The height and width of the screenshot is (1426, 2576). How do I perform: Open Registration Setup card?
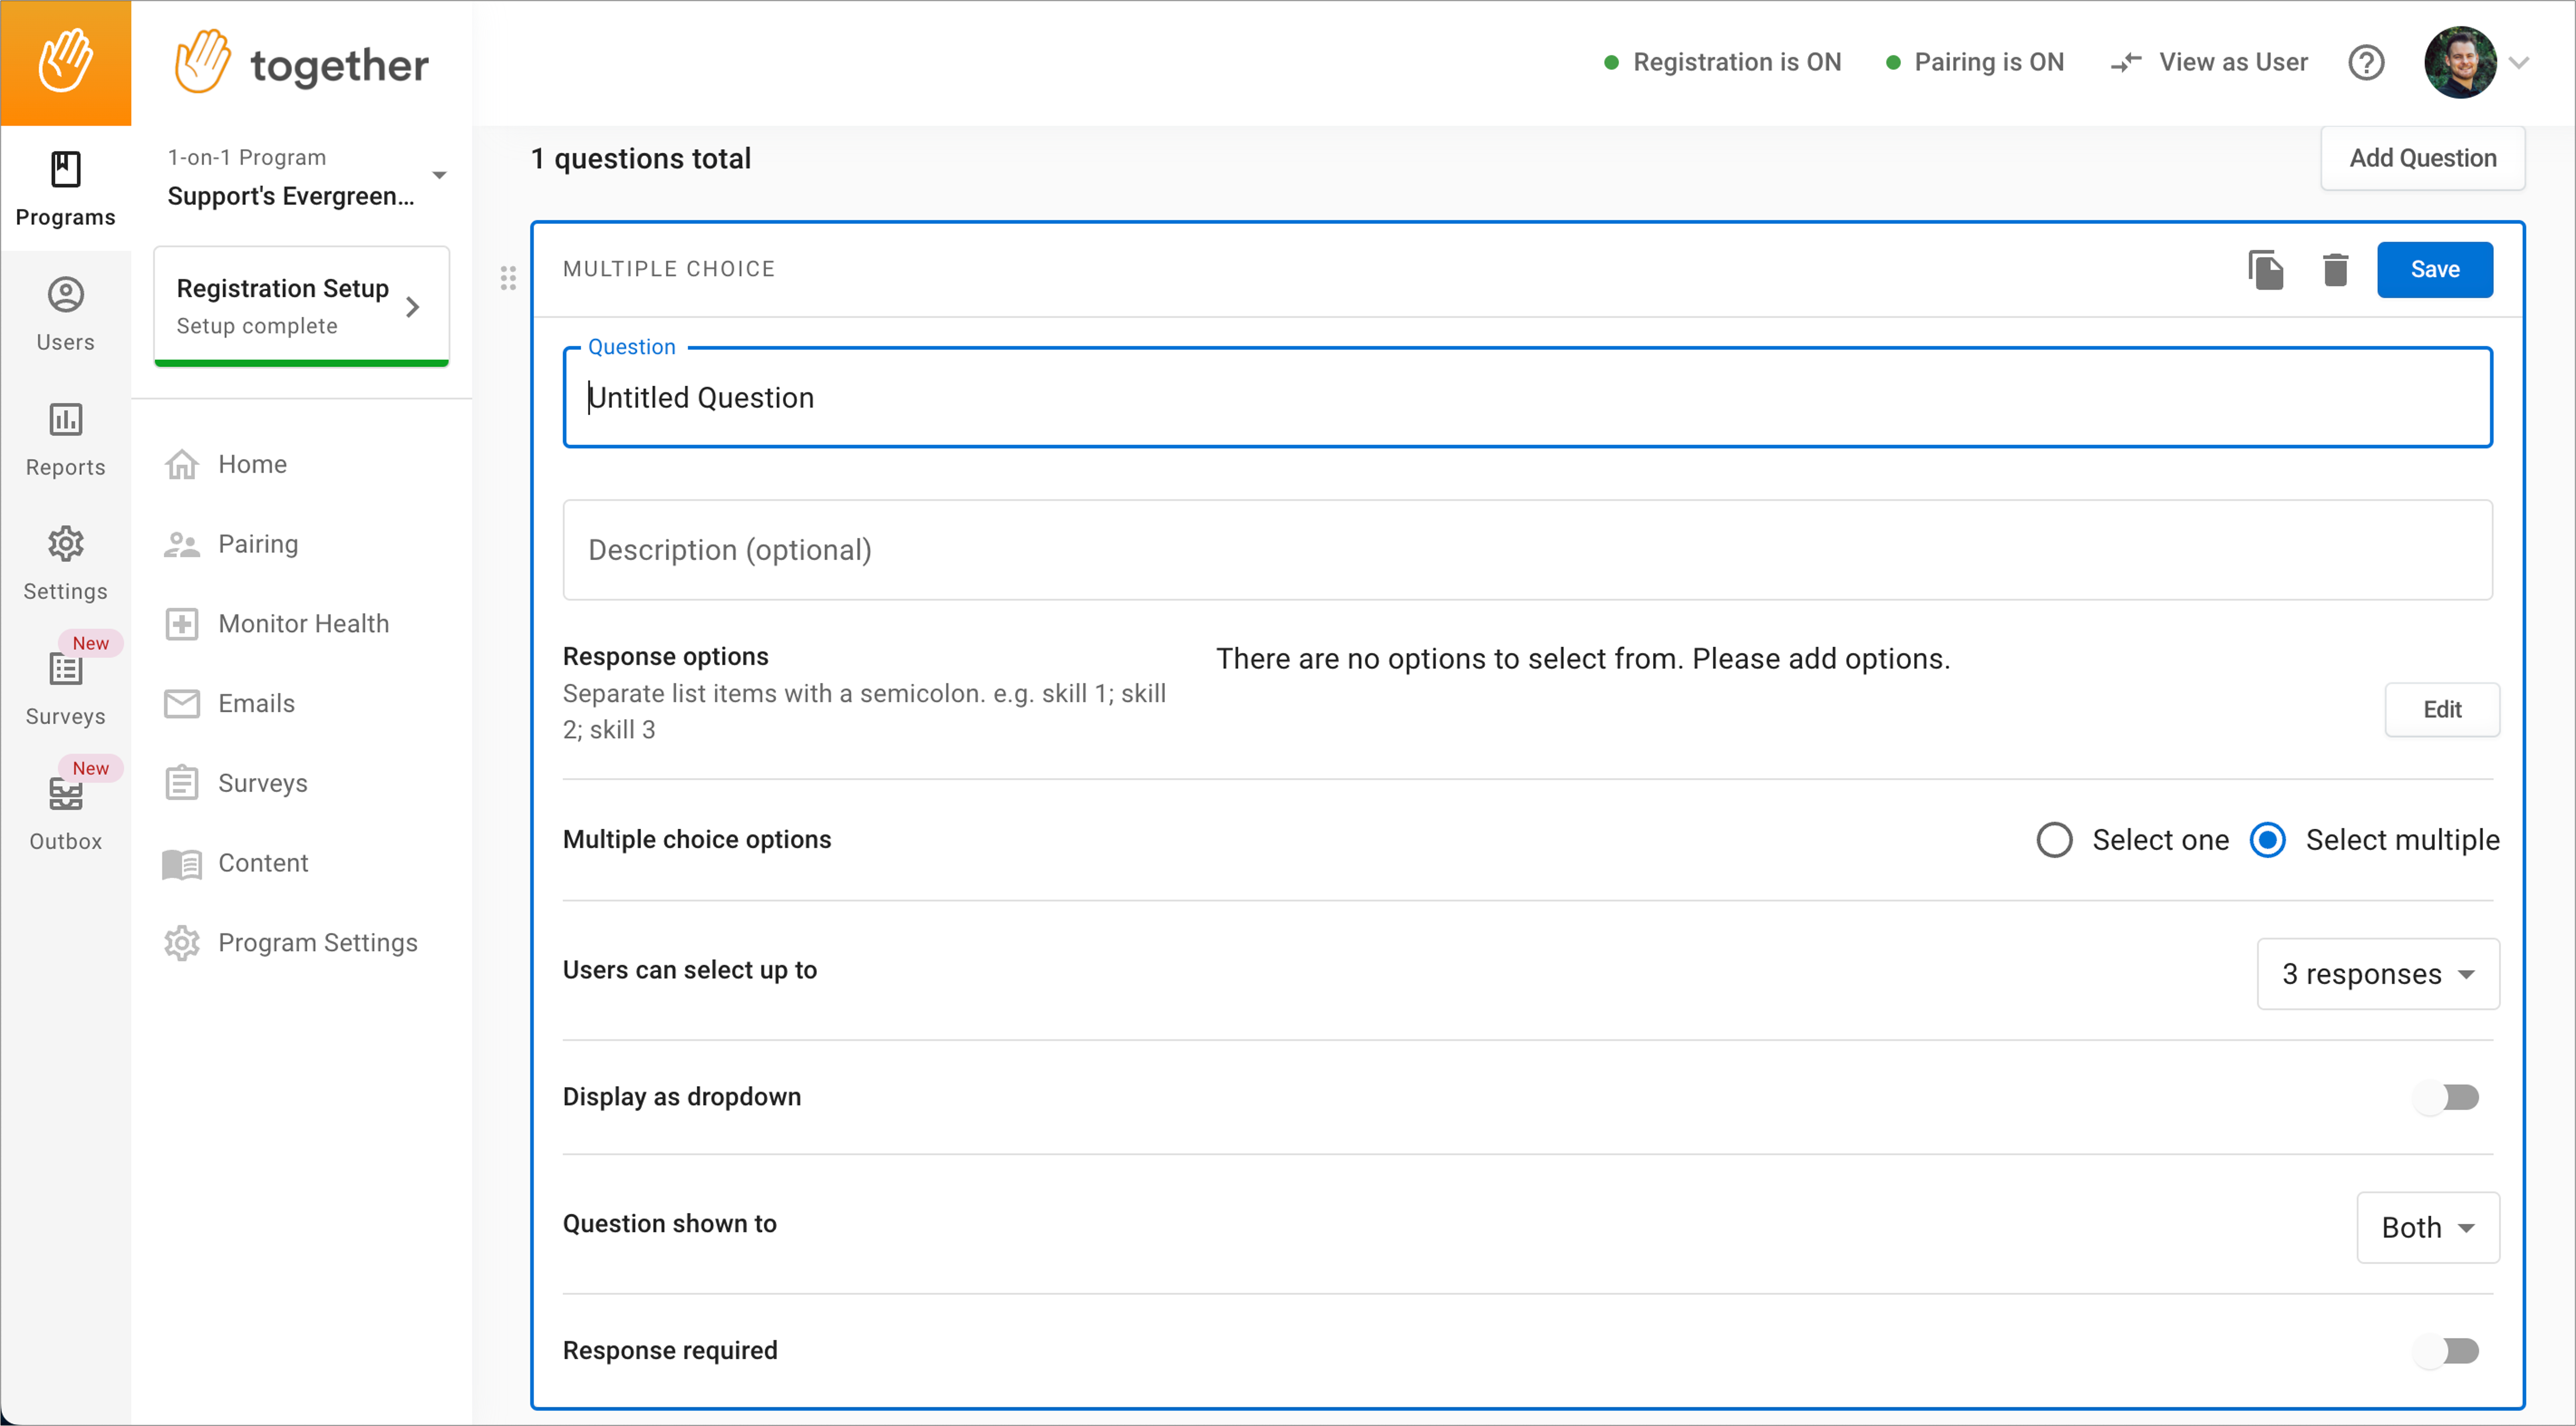(302, 306)
